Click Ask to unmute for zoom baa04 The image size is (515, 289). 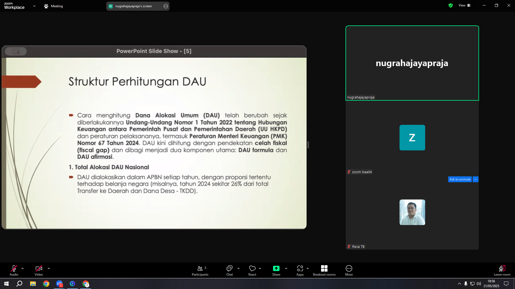point(460,179)
